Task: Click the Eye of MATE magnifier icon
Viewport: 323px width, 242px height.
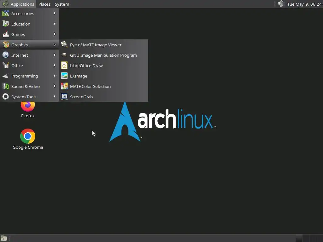Action: pyautogui.click(x=64, y=45)
